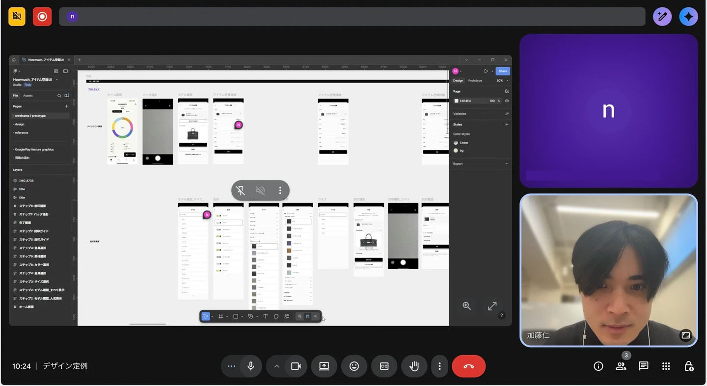Select the Rectangle shape tool

pos(236,316)
